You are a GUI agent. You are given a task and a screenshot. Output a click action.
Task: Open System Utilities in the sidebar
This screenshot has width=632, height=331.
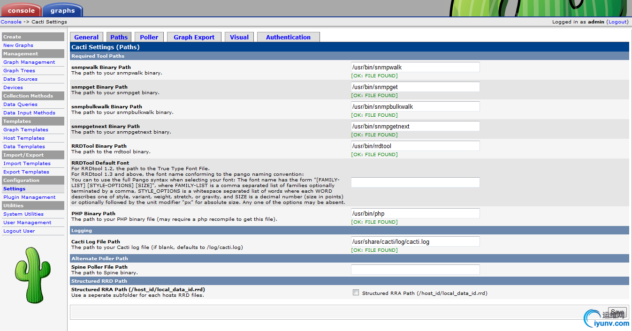(x=23, y=214)
